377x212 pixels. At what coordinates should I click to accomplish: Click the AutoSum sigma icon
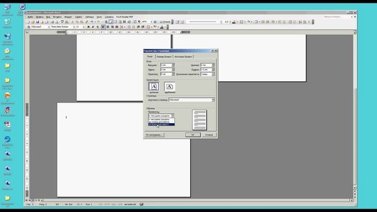click(x=309, y=22)
